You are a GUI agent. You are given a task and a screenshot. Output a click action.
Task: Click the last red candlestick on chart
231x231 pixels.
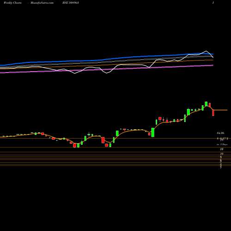[x=213, y=113]
